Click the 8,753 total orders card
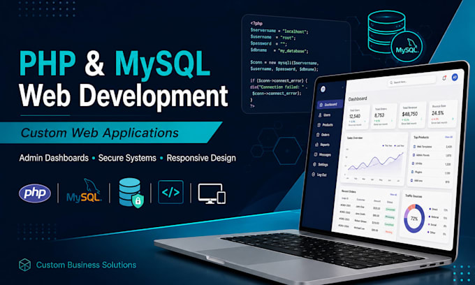This screenshot has width=475, height=285. [x=383, y=116]
